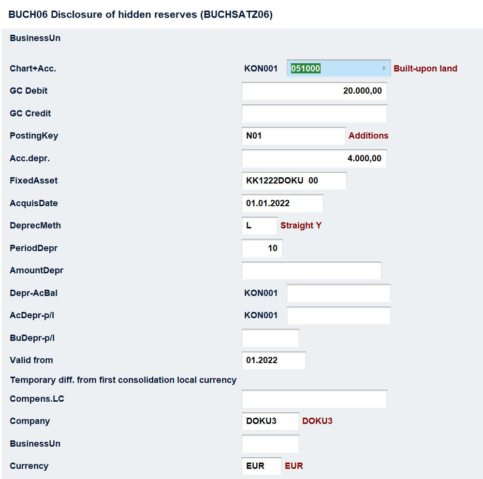The width and height of the screenshot is (483, 479).
Task: Focus the Compens.LC input field
Action: coord(314,399)
